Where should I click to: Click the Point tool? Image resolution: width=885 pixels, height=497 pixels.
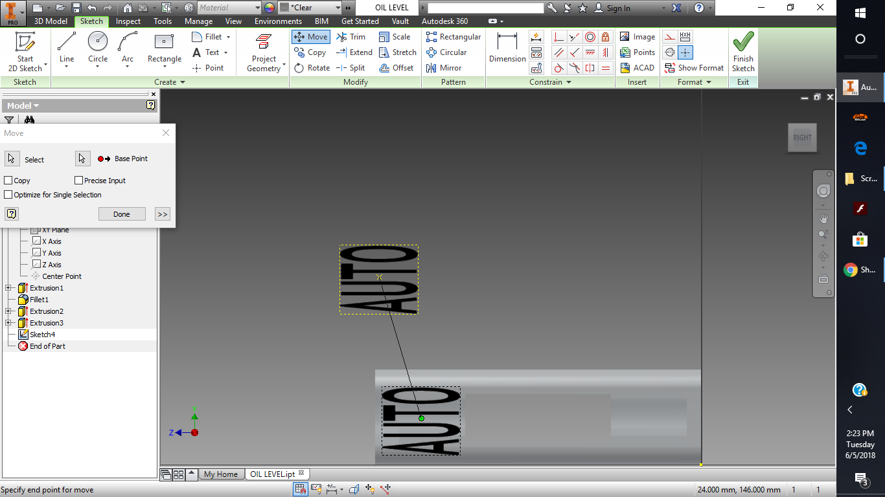click(x=208, y=68)
